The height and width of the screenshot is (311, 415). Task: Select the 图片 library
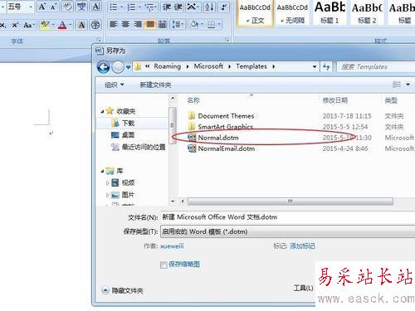coord(128,195)
